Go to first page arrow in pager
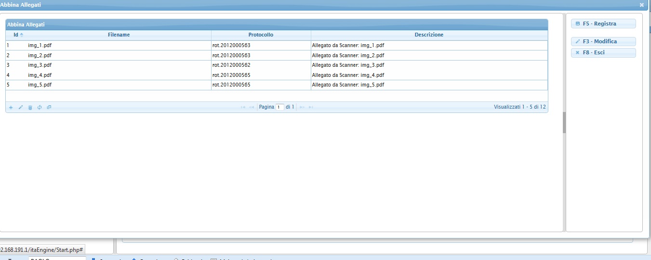The image size is (651, 260). point(243,107)
